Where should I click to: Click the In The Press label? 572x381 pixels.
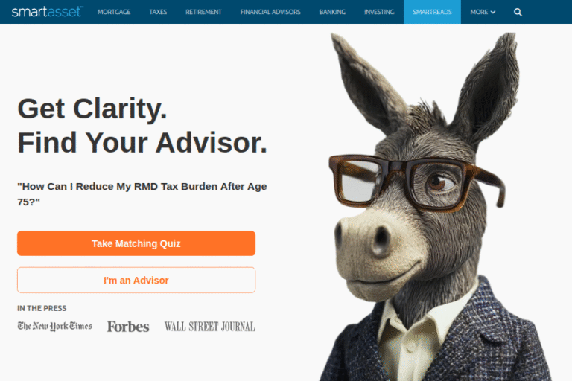click(42, 308)
